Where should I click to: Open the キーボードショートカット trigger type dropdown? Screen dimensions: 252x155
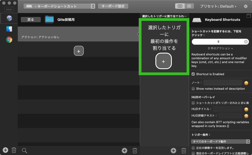click(x=59, y=6)
